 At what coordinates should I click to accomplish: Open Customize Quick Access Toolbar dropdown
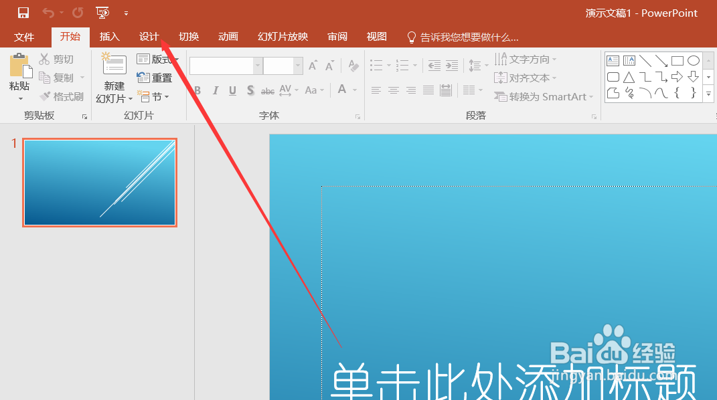point(126,13)
